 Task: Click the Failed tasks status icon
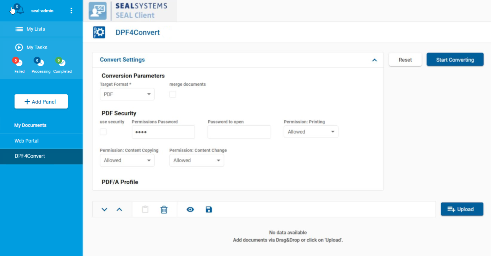(x=19, y=63)
